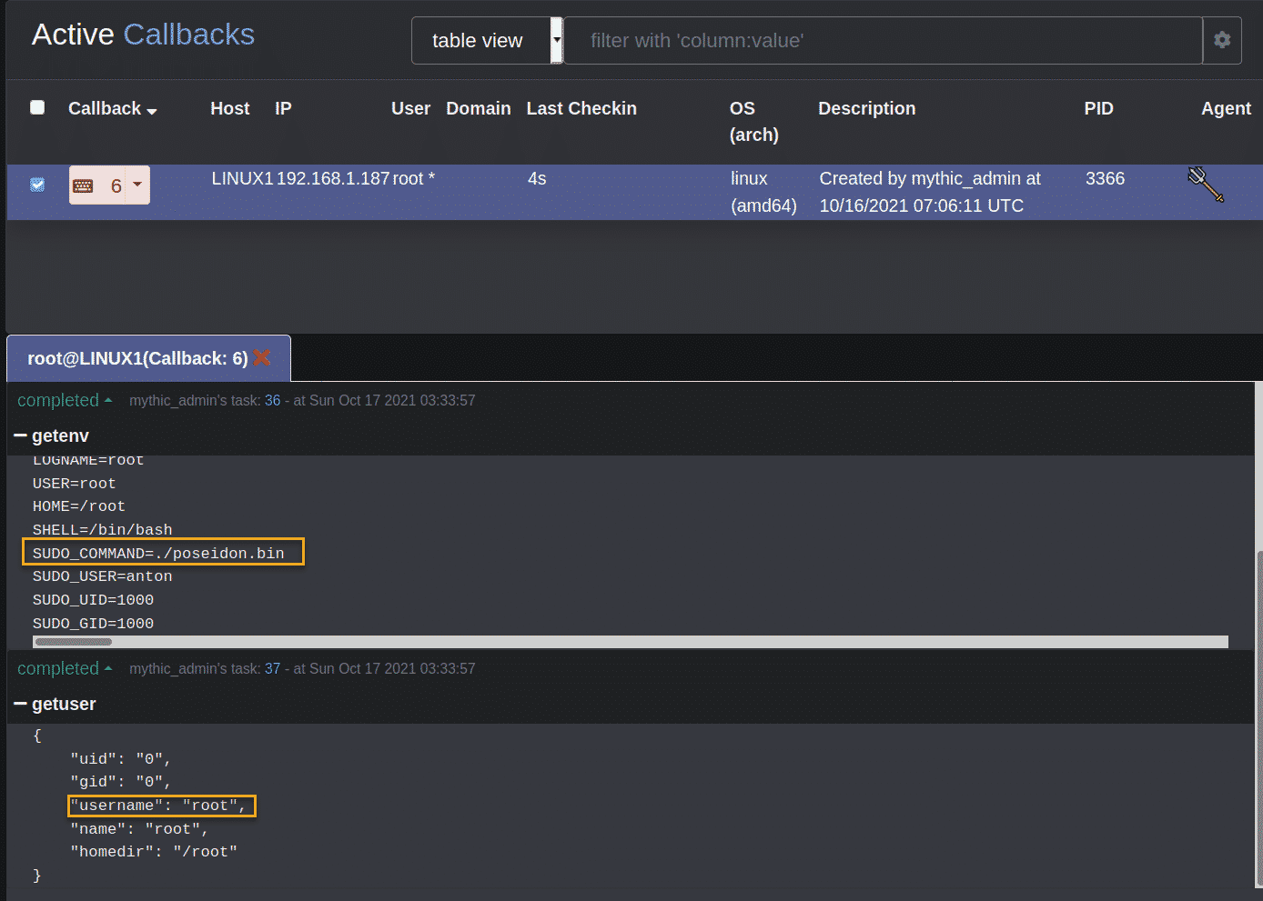Uncheck the LINUX1 callback row checkbox
This screenshot has width=1263, height=901.
point(37,185)
